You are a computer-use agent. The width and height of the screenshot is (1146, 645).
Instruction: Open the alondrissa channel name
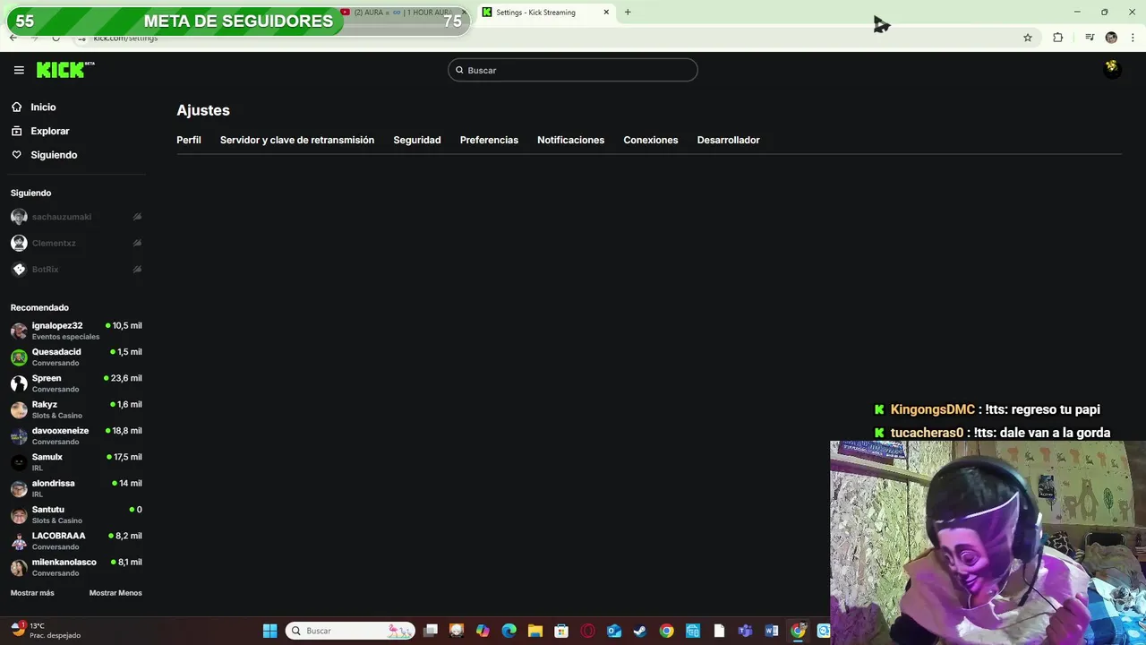(54, 483)
